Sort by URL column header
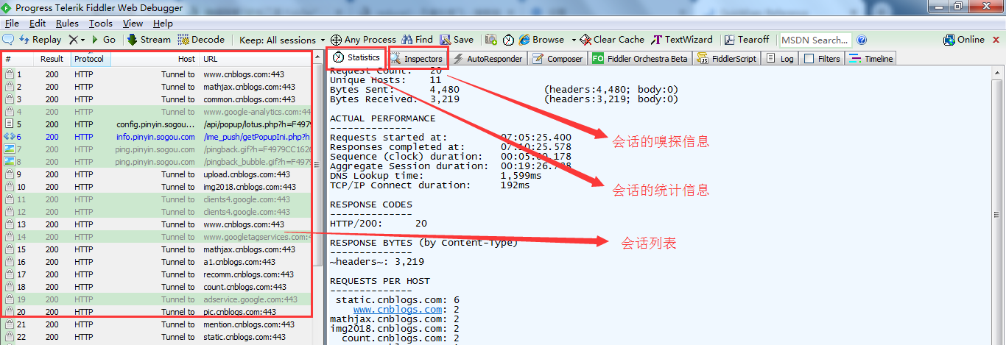This screenshot has width=1006, height=345. [255, 59]
